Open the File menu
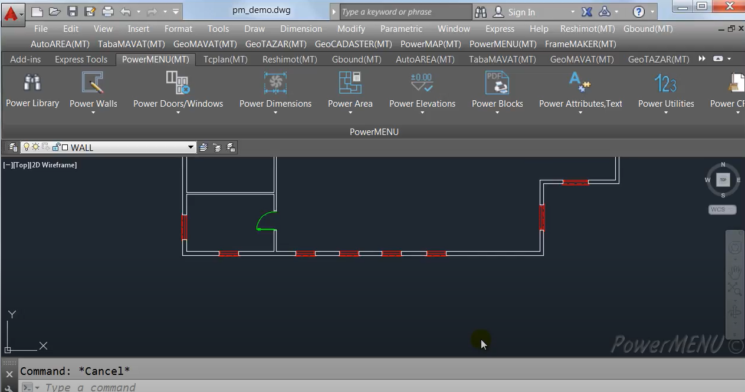Screen dimensions: 745x392 41,28
